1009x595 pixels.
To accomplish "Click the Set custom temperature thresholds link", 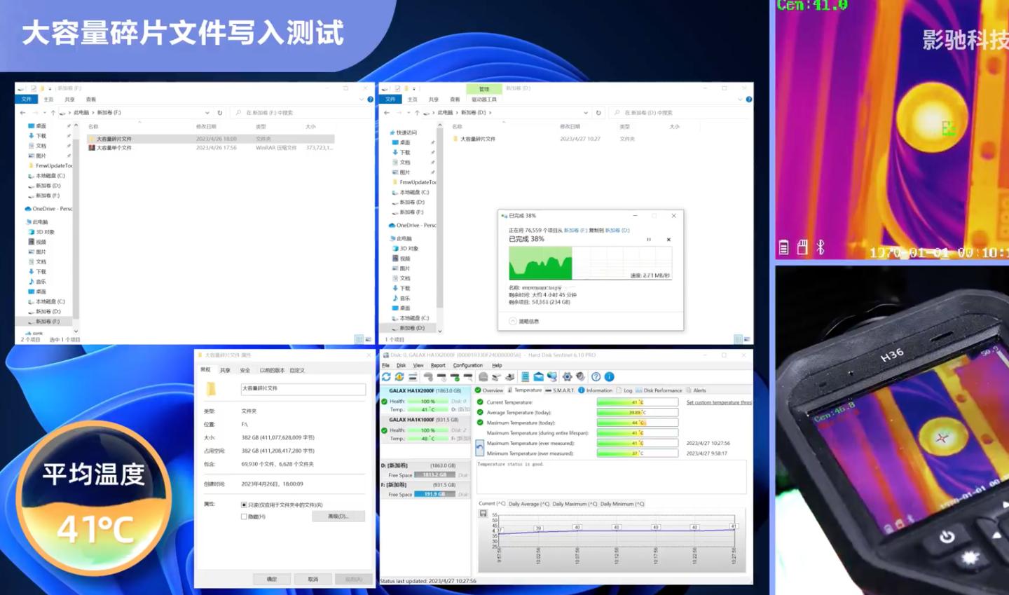I will tap(718, 402).
